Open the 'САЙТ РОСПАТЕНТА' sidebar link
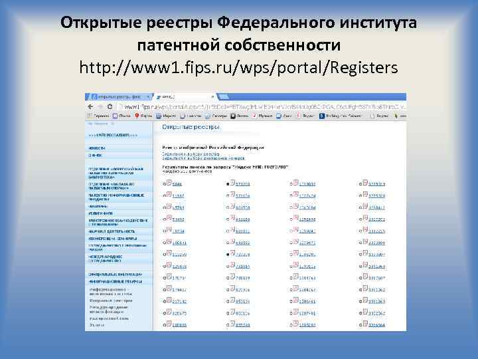The image size is (478, 359). coord(113,135)
